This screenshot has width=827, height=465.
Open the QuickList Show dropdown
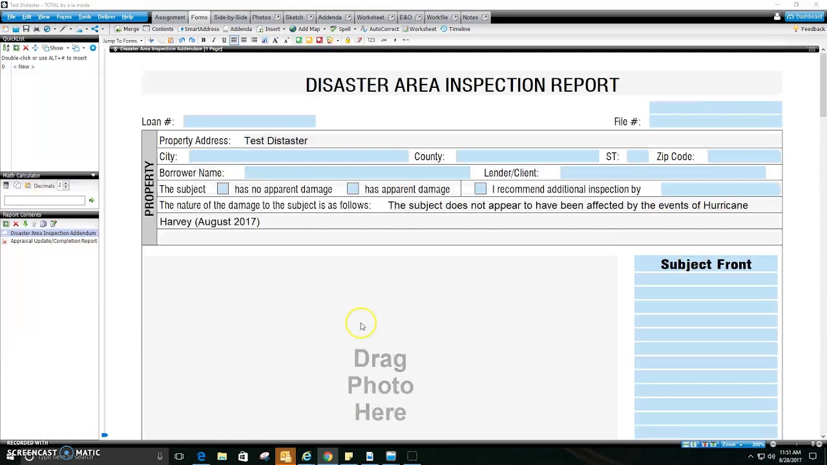[56, 48]
